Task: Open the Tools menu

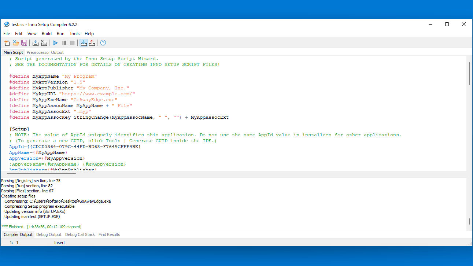Action: tap(75, 34)
